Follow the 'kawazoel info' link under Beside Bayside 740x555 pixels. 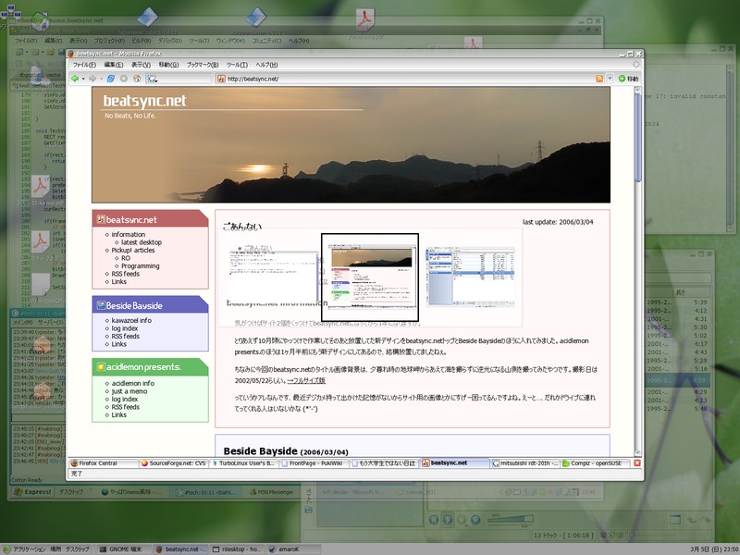pyautogui.click(x=131, y=320)
